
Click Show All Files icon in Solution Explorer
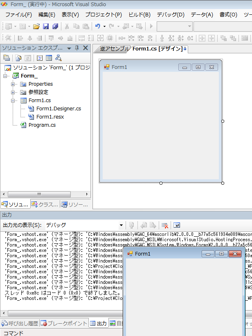[x=18, y=58]
